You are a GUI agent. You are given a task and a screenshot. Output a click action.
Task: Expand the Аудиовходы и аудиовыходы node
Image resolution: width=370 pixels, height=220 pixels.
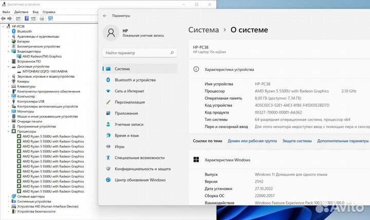(x=9, y=36)
